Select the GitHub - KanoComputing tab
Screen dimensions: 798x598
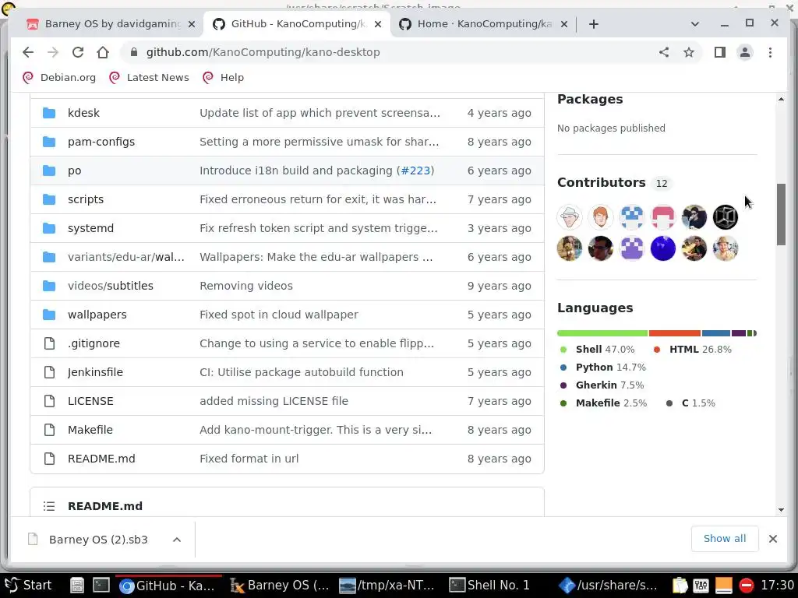coord(297,24)
